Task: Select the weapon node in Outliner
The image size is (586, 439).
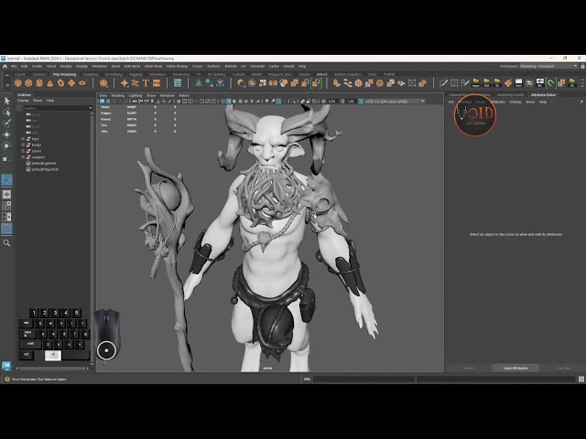Action: [38, 157]
